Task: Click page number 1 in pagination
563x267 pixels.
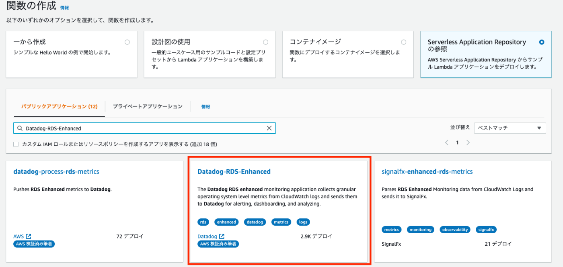Action: (457, 142)
